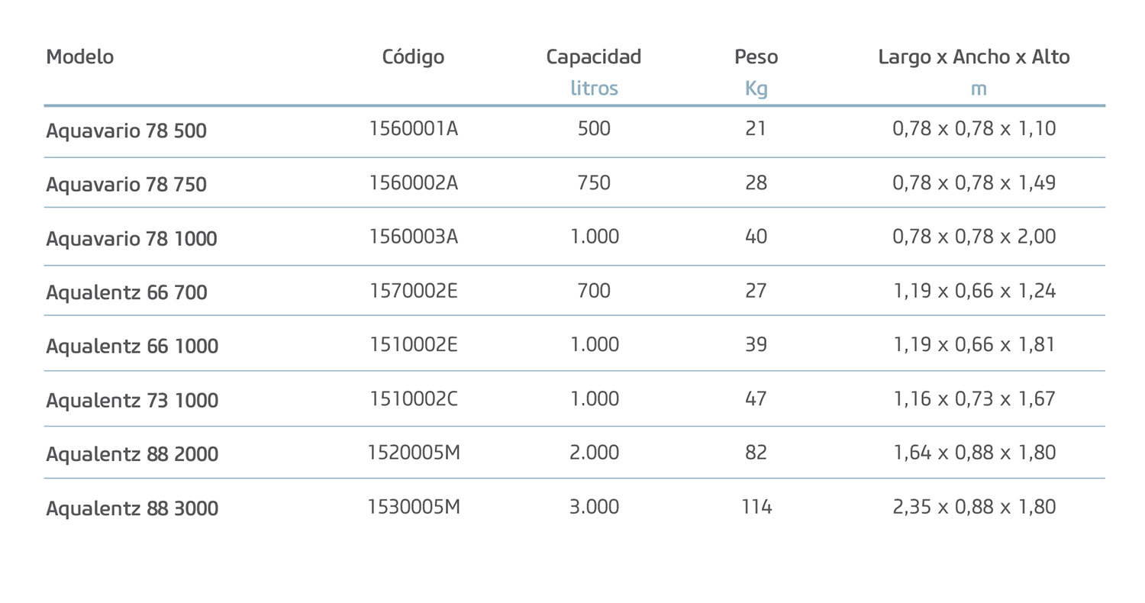Click the litros unit label
This screenshot has height=603, width=1145.
click(x=594, y=89)
